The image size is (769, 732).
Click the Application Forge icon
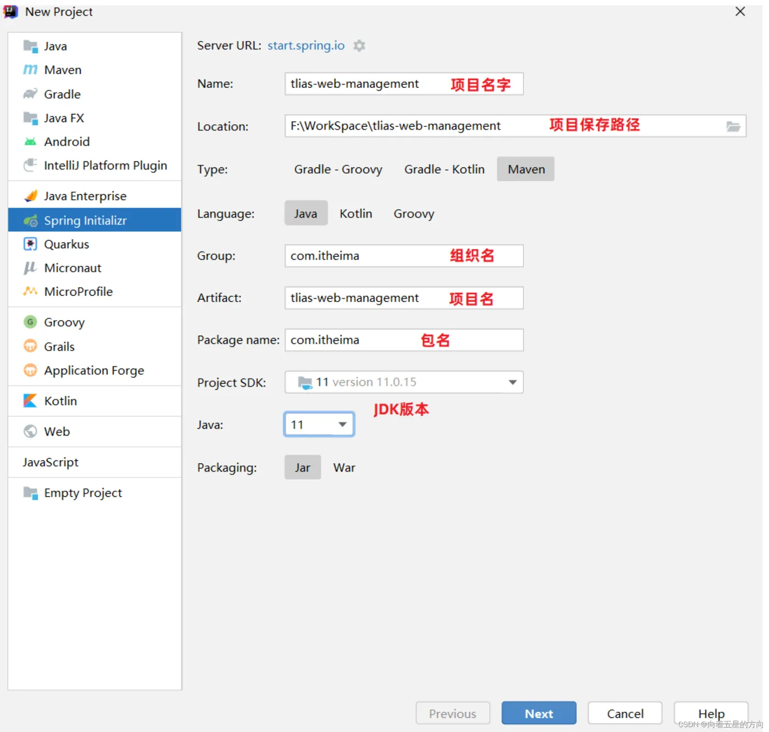click(x=30, y=370)
